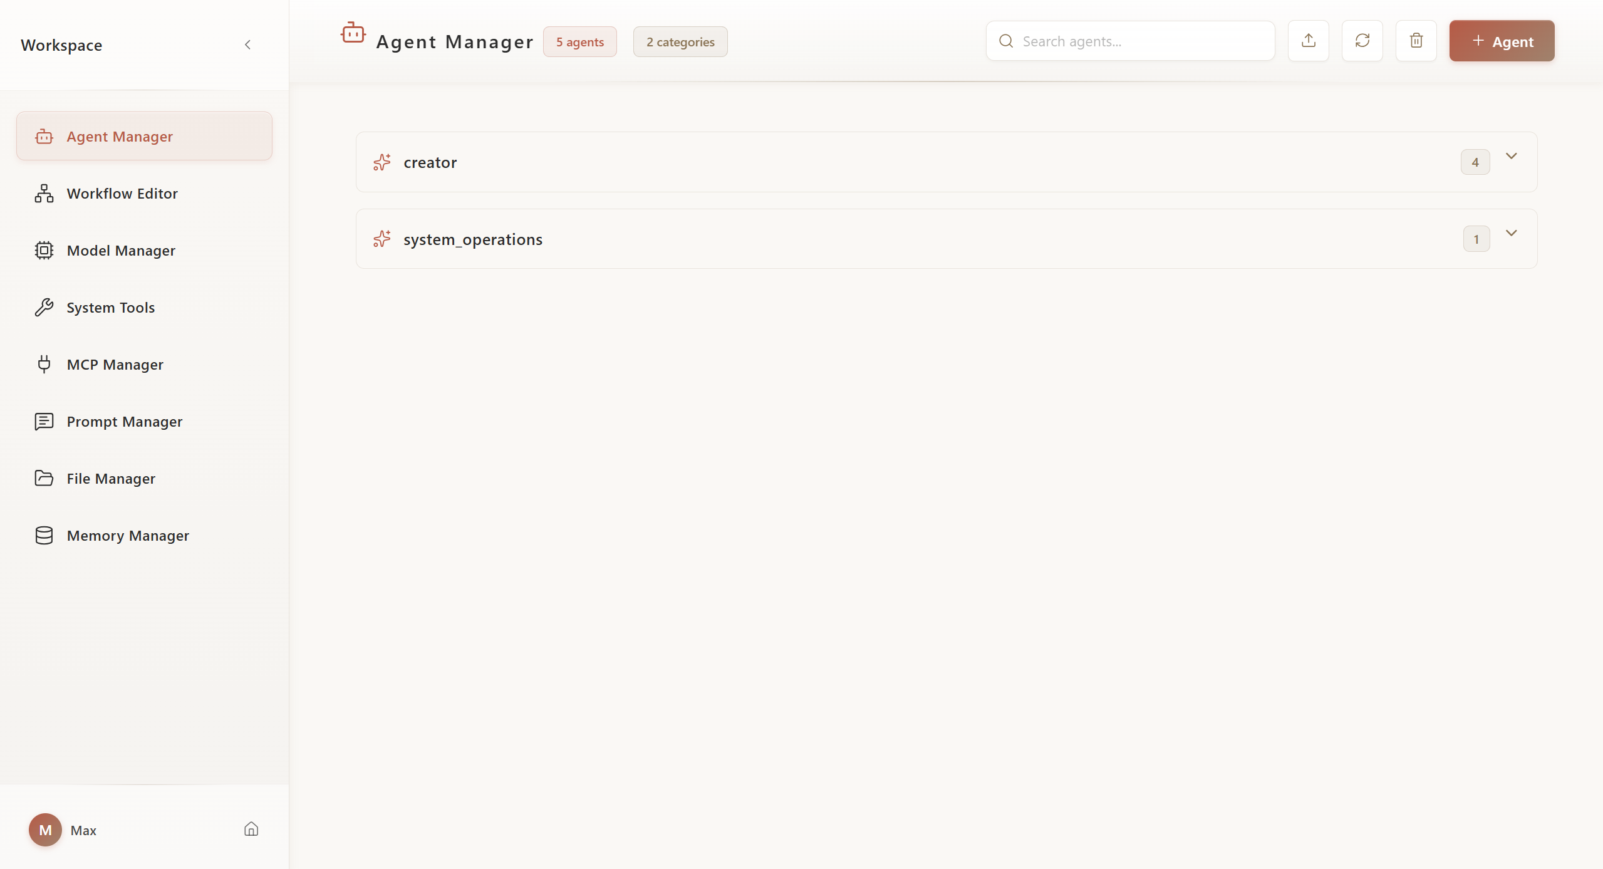Click the Agent button to create an agent
This screenshot has width=1603, height=869.
point(1502,41)
